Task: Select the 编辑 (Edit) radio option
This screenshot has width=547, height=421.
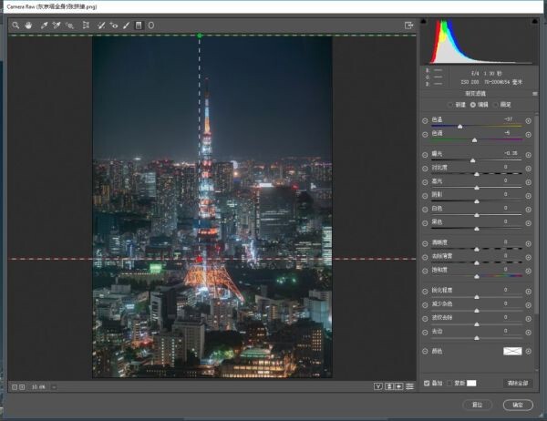Action: tap(473, 105)
